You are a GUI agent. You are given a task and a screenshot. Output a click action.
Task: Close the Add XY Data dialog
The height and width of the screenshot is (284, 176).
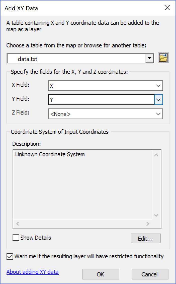point(167,8)
